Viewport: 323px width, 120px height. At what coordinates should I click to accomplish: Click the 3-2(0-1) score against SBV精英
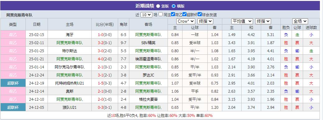tap(105, 43)
